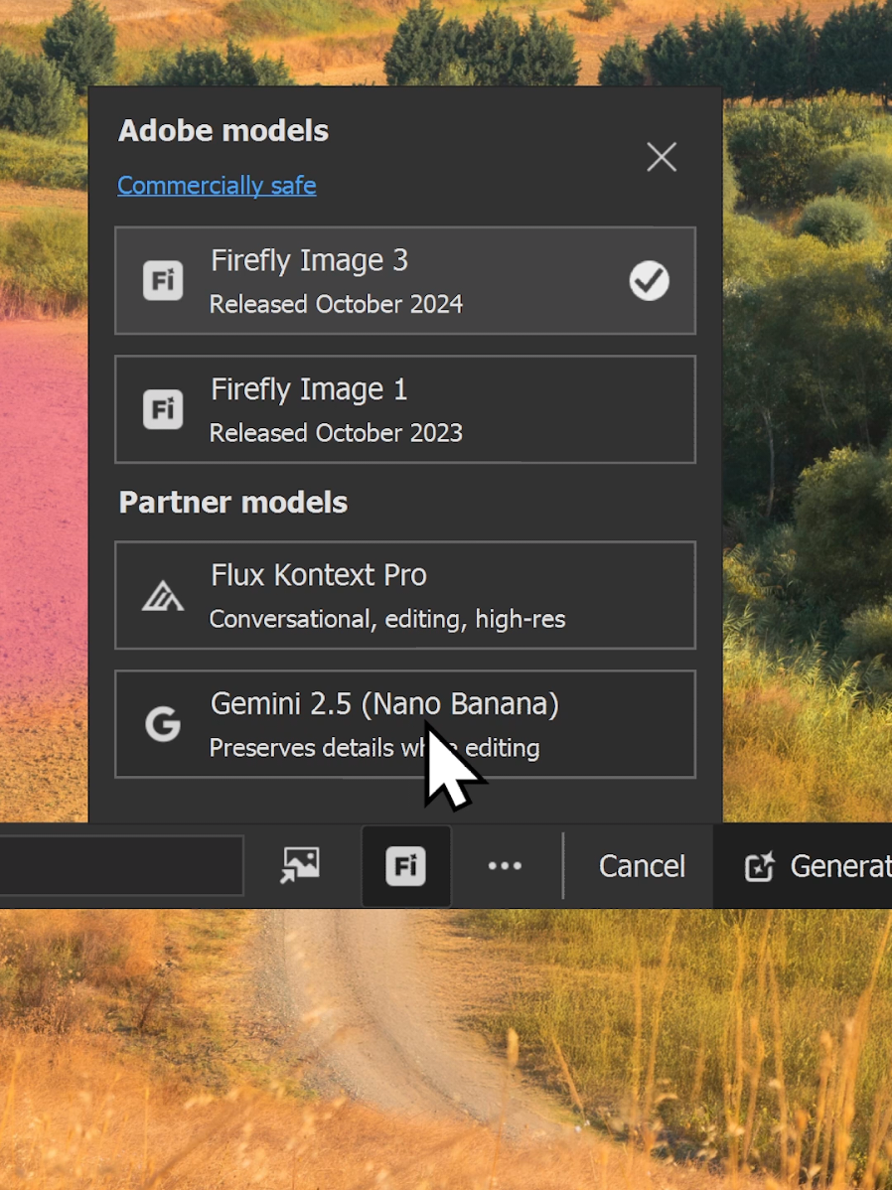The image size is (892, 1190).
Task: Open the Commercially safe link
Action: 217,185
